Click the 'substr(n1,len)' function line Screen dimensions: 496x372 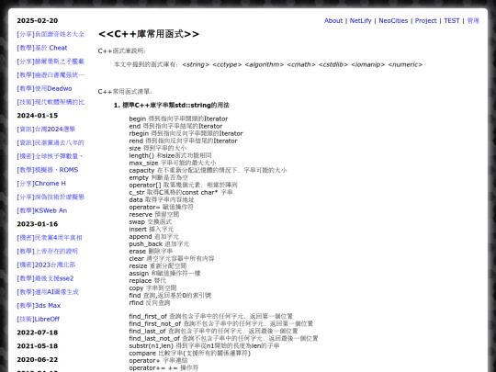[x=204, y=345]
